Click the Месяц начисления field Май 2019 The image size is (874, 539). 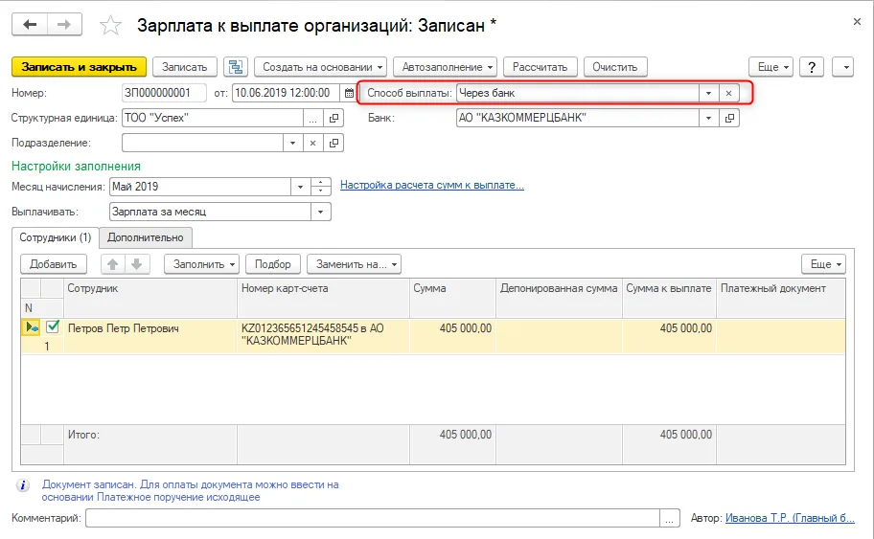(x=200, y=187)
